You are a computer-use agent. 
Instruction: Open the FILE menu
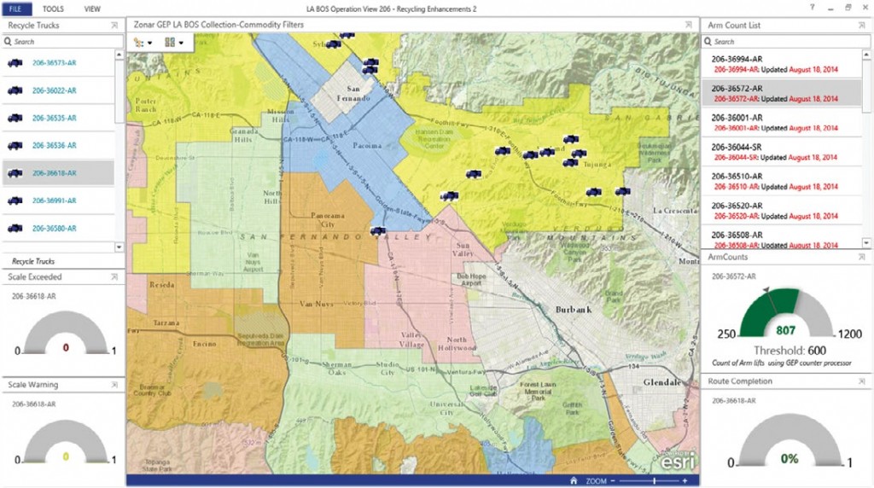click(x=15, y=9)
